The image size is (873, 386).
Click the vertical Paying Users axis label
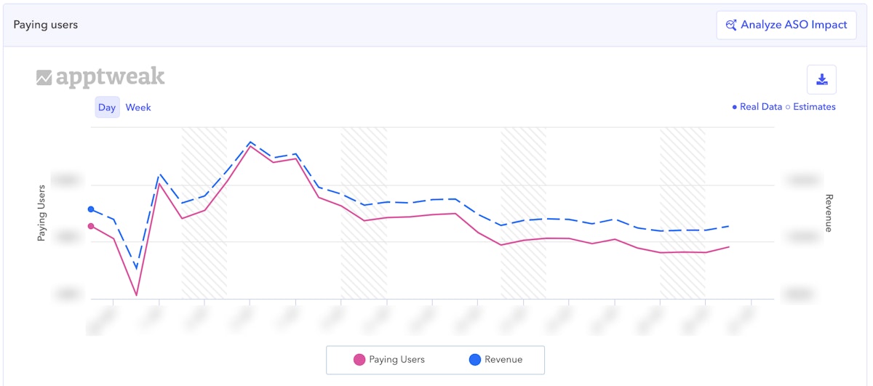(41, 212)
